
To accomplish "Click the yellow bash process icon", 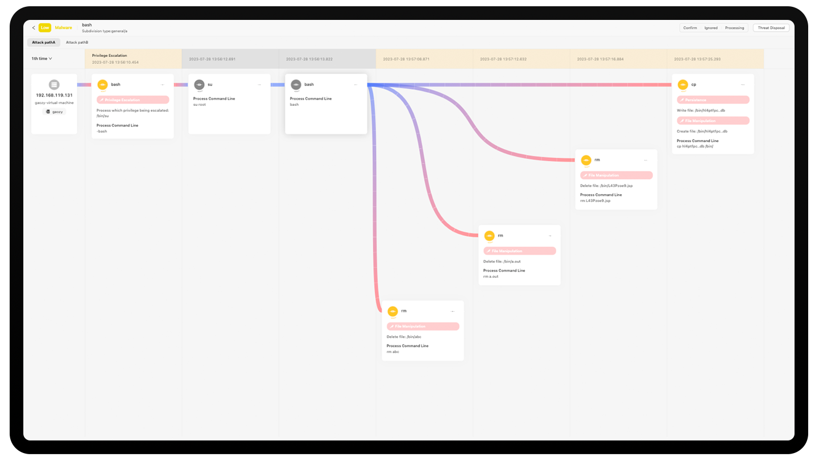I will tap(102, 84).
